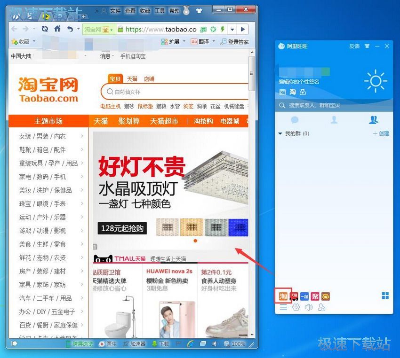400x358 pixels.
Task: Click the AliWangwang contact search field
Action: point(334,105)
